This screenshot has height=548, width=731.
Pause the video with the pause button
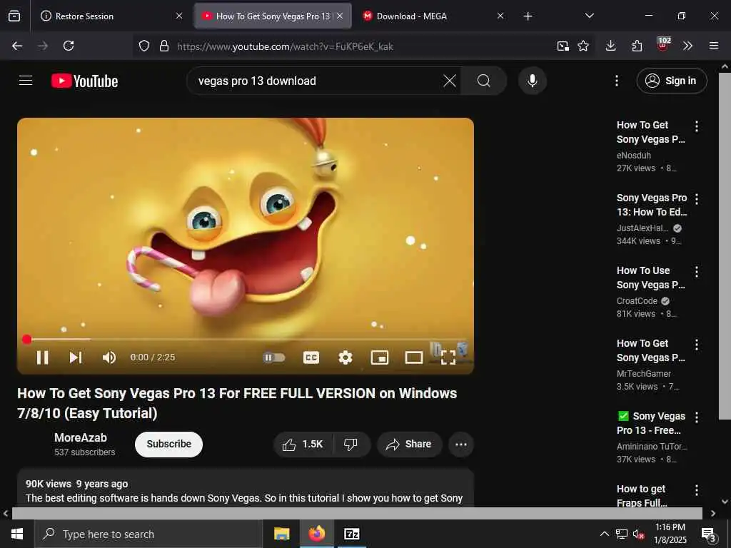pos(42,357)
